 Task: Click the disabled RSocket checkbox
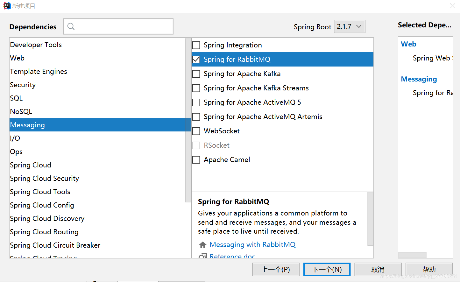coord(196,145)
